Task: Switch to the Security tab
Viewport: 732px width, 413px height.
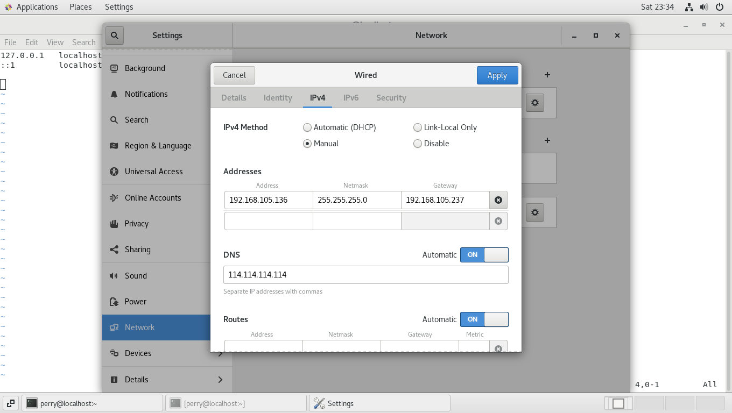Action: [x=391, y=98]
